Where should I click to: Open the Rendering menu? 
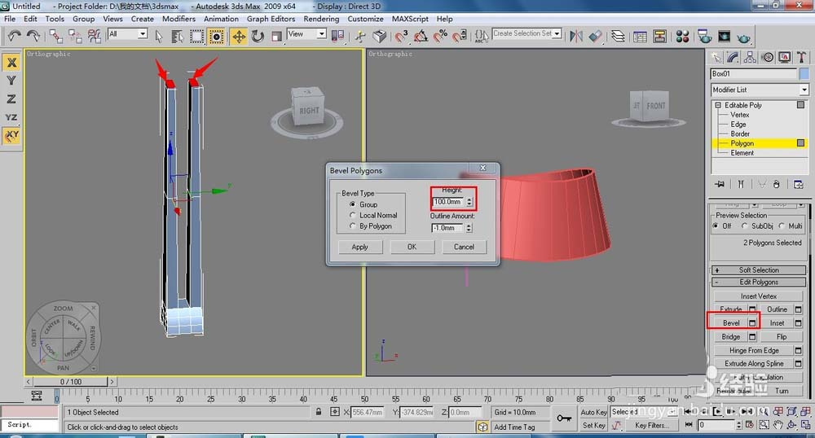pos(321,19)
